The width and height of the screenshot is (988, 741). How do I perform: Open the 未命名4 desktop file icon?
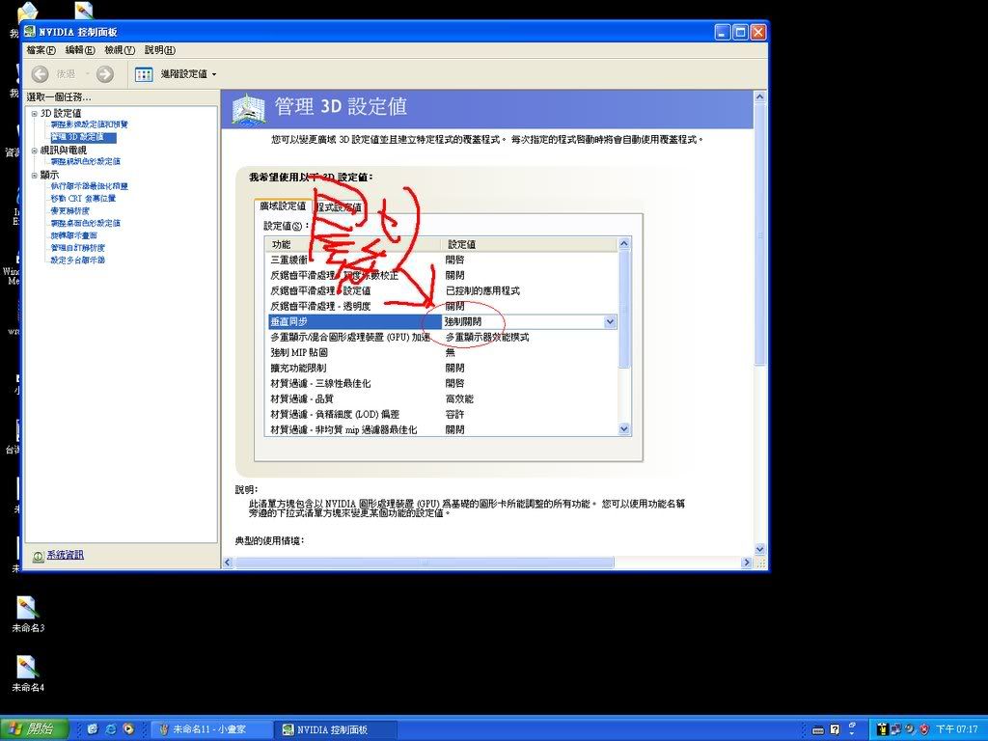click(x=27, y=667)
